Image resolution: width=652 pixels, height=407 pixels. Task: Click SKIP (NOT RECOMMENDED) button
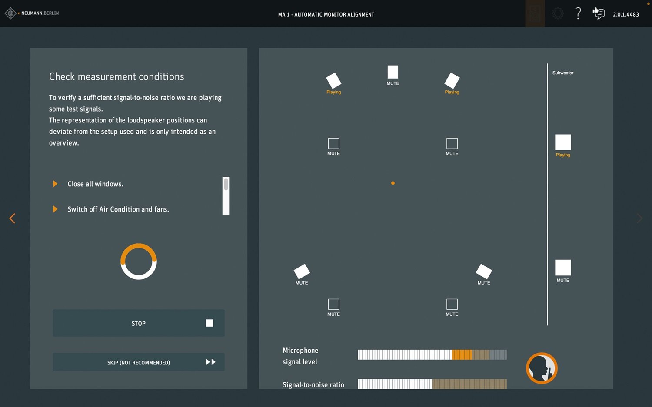coord(139,362)
